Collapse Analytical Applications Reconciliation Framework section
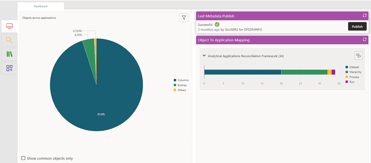 pyautogui.click(x=204, y=56)
